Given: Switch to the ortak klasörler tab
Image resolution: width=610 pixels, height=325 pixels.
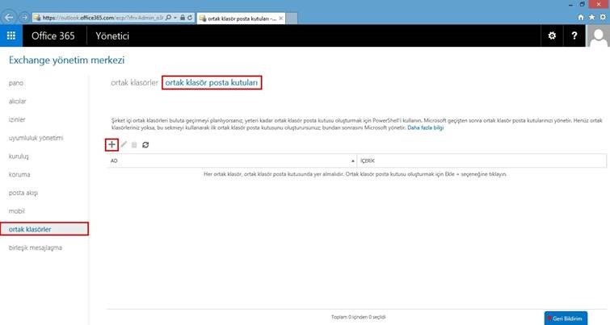Looking at the screenshot, I should [135, 83].
